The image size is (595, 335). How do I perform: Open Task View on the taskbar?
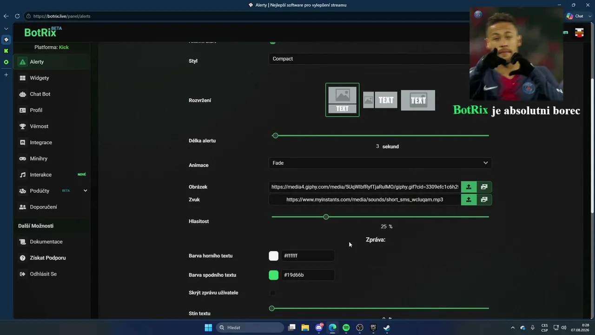pyautogui.click(x=292, y=328)
